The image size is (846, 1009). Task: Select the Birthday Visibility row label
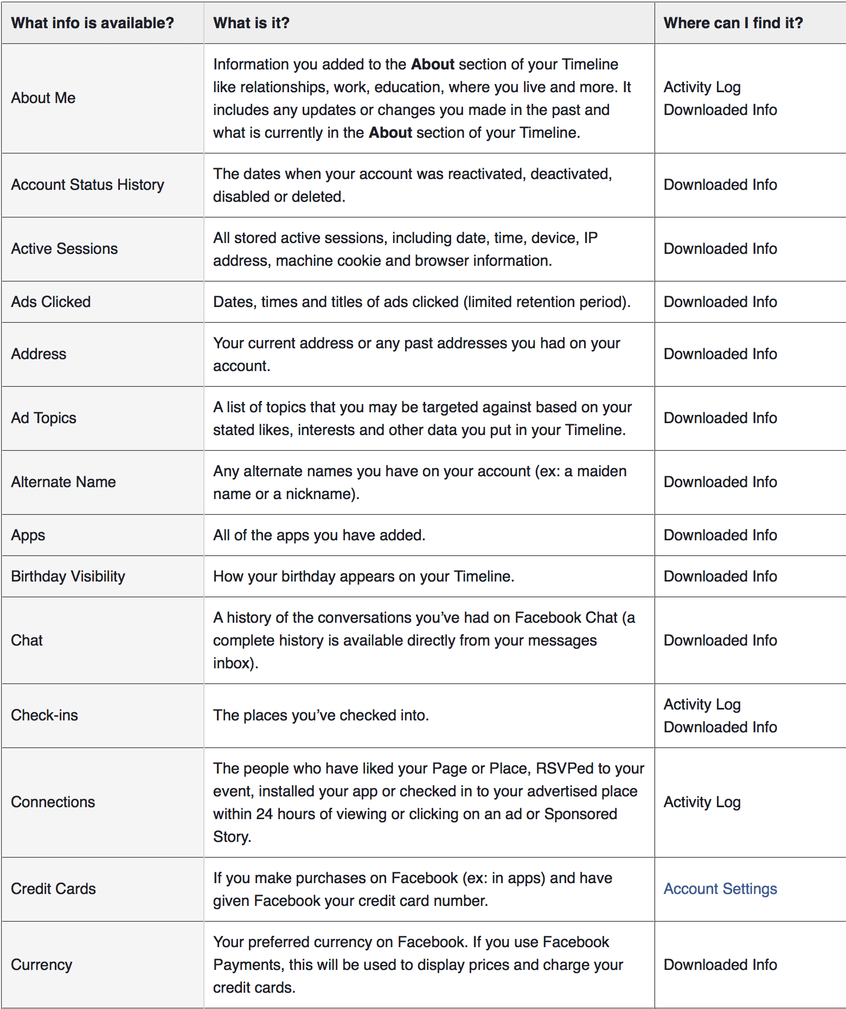tap(68, 577)
